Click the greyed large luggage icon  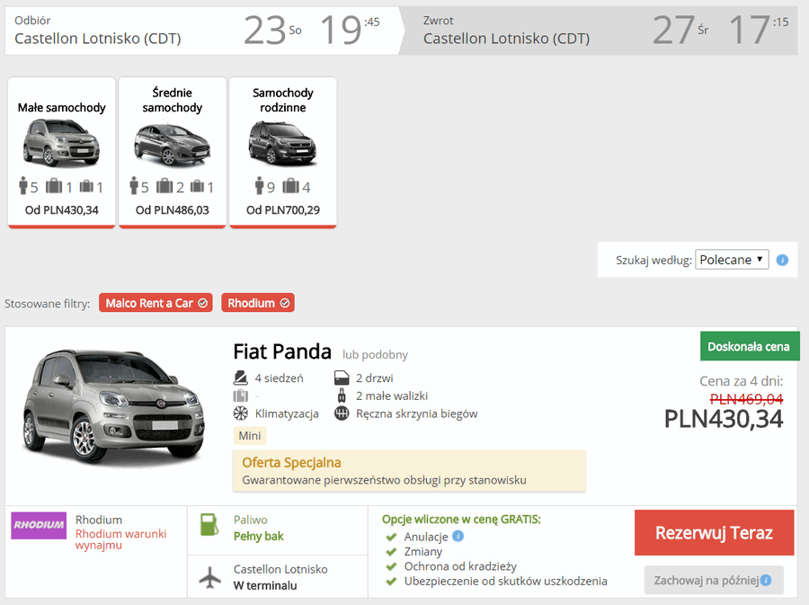coord(240,396)
